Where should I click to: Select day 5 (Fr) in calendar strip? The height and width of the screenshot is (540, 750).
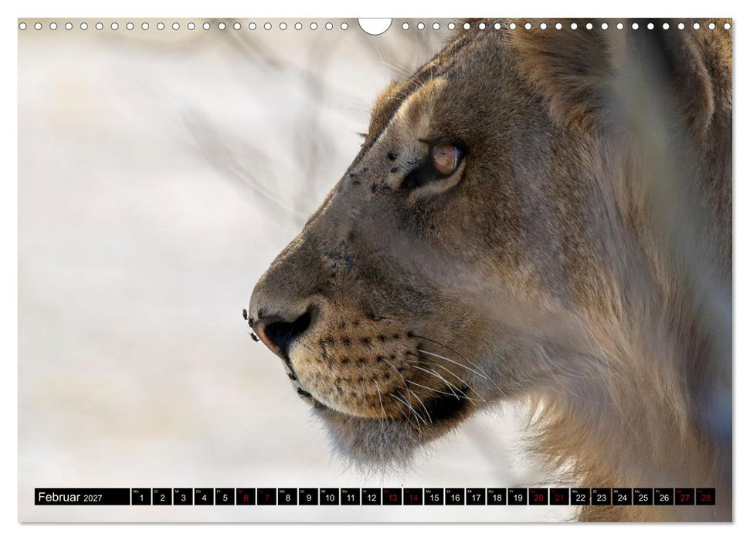225,497
